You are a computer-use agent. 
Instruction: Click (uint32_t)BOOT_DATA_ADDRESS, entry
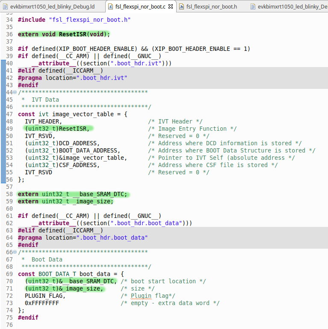coord(72,150)
